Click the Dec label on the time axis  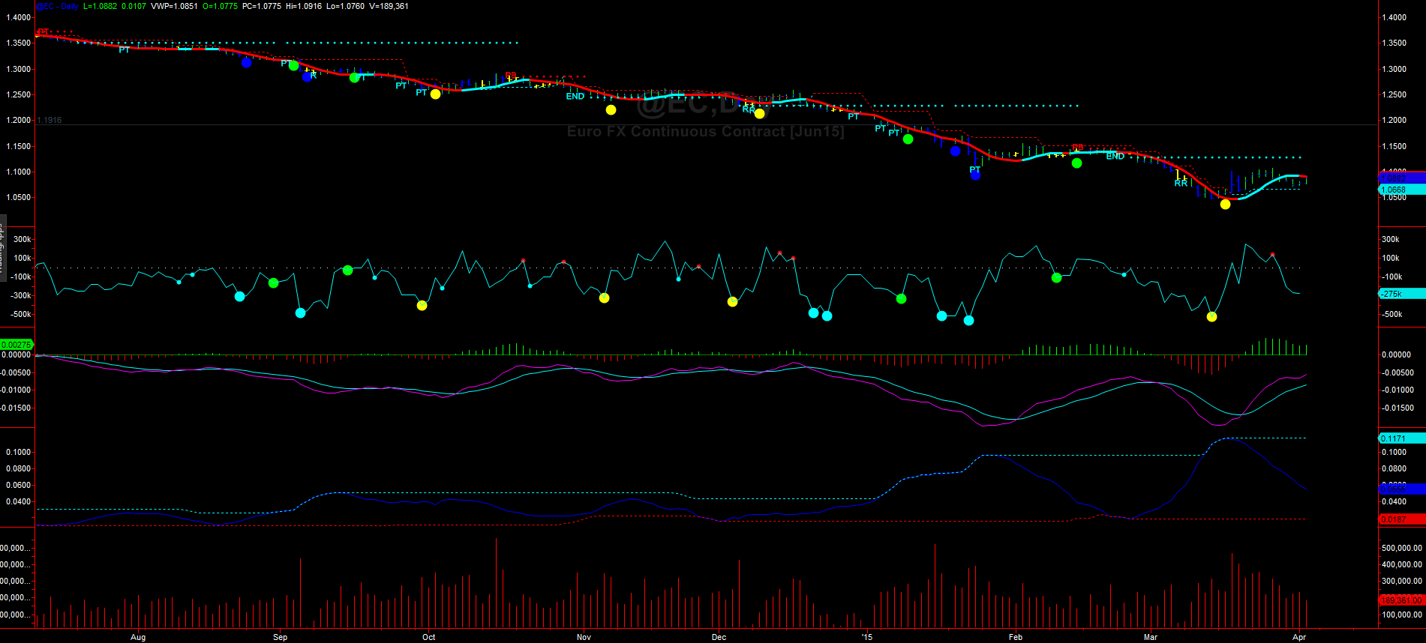click(719, 637)
